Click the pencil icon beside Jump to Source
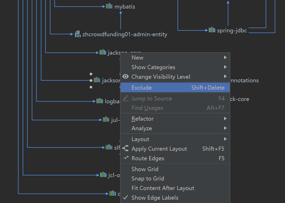Image resolution: width=285 pixels, height=203 pixels. point(126,98)
